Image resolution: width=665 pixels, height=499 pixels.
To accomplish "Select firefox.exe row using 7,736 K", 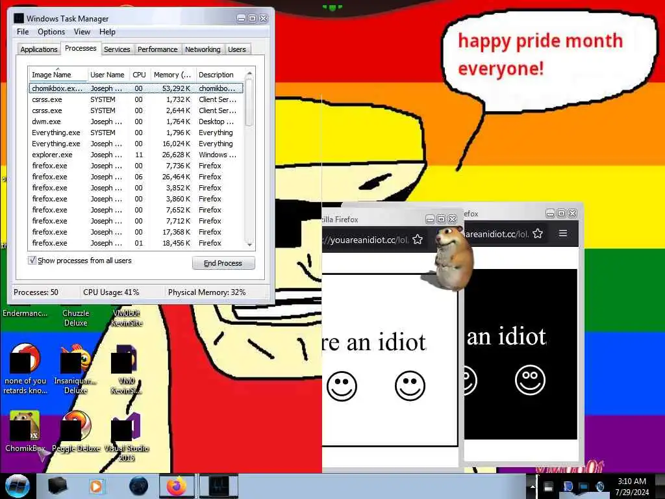I will pos(136,166).
